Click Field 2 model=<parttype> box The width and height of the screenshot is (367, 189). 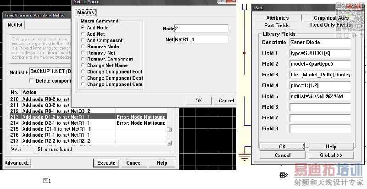(x=320, y=64)
